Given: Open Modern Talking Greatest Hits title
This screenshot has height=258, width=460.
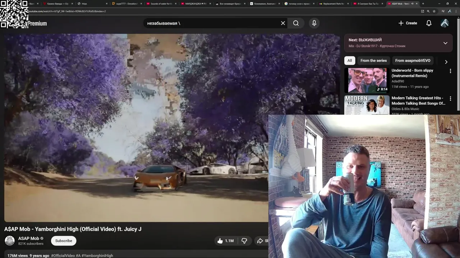Looking at the screenshot, I should pos(419,101).
